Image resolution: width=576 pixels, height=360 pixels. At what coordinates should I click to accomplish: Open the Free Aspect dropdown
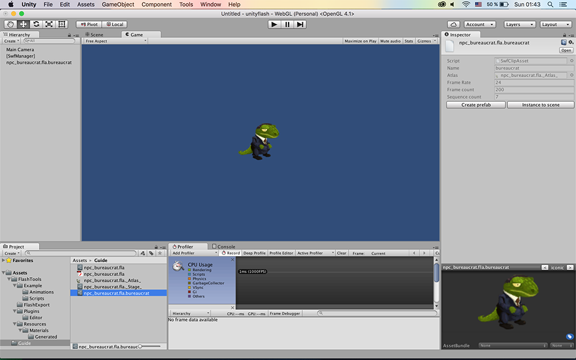115,41
